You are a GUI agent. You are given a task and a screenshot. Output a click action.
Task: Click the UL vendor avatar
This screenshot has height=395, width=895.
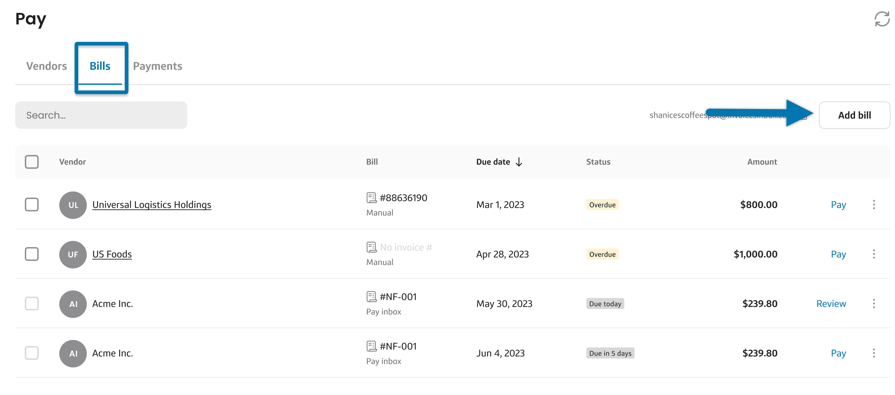(x=73, y=205)
